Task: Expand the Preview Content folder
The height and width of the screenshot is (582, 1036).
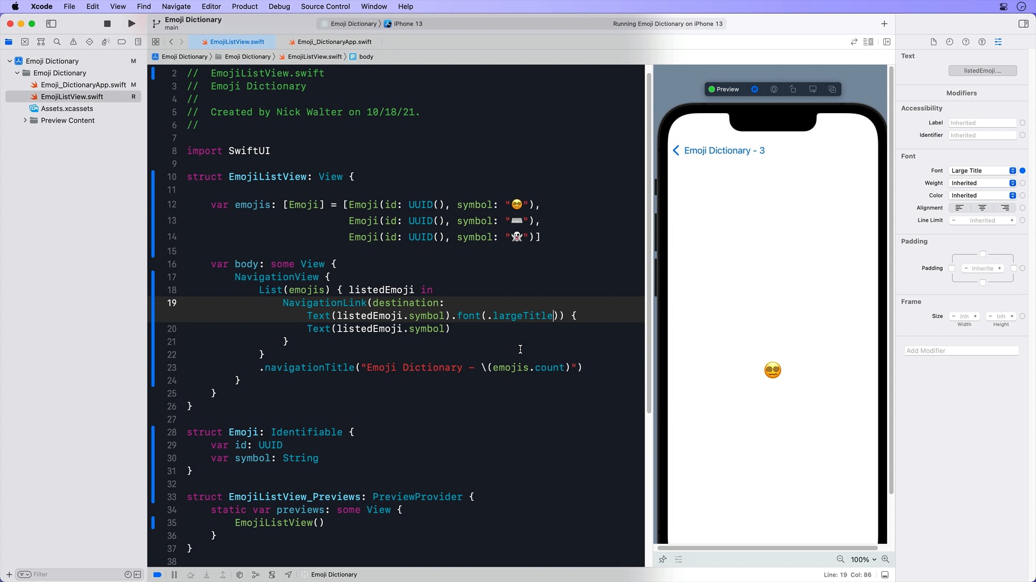Action: click(x=25, y=120)
